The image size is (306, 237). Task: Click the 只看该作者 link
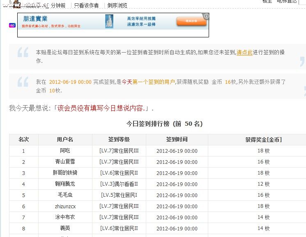tap(86, 5)
